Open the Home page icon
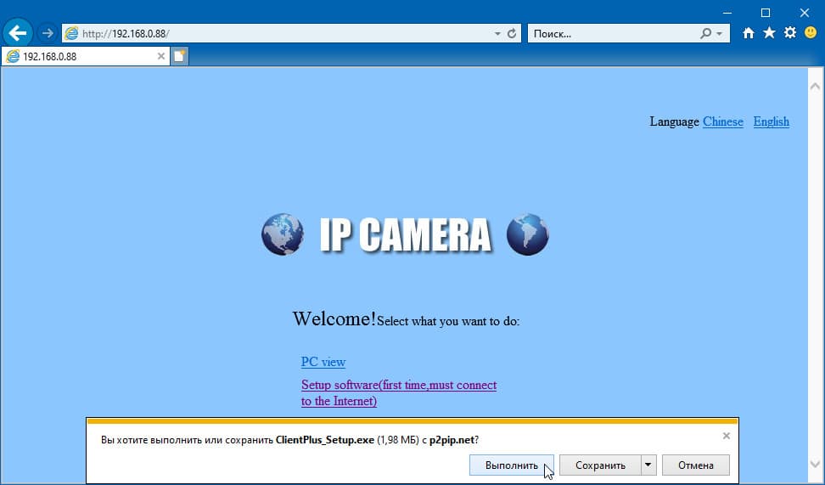The width and height of the screenshot is (825, 485). [748, 33]
